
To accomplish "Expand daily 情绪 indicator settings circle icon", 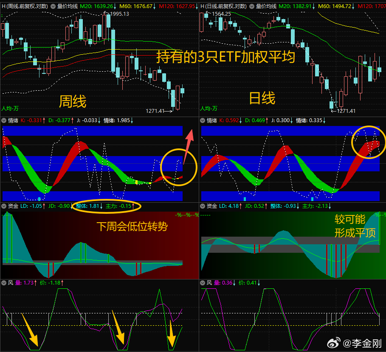I will point(203,120).
